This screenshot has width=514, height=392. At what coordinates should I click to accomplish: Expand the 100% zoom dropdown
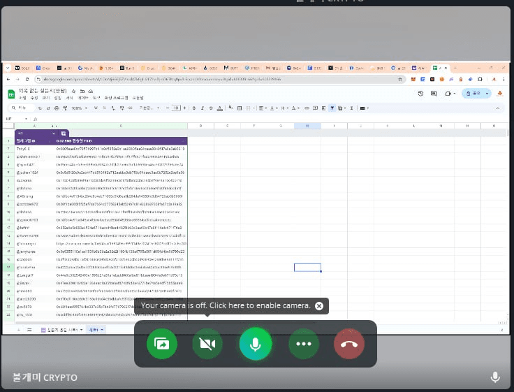pos(78,108)
